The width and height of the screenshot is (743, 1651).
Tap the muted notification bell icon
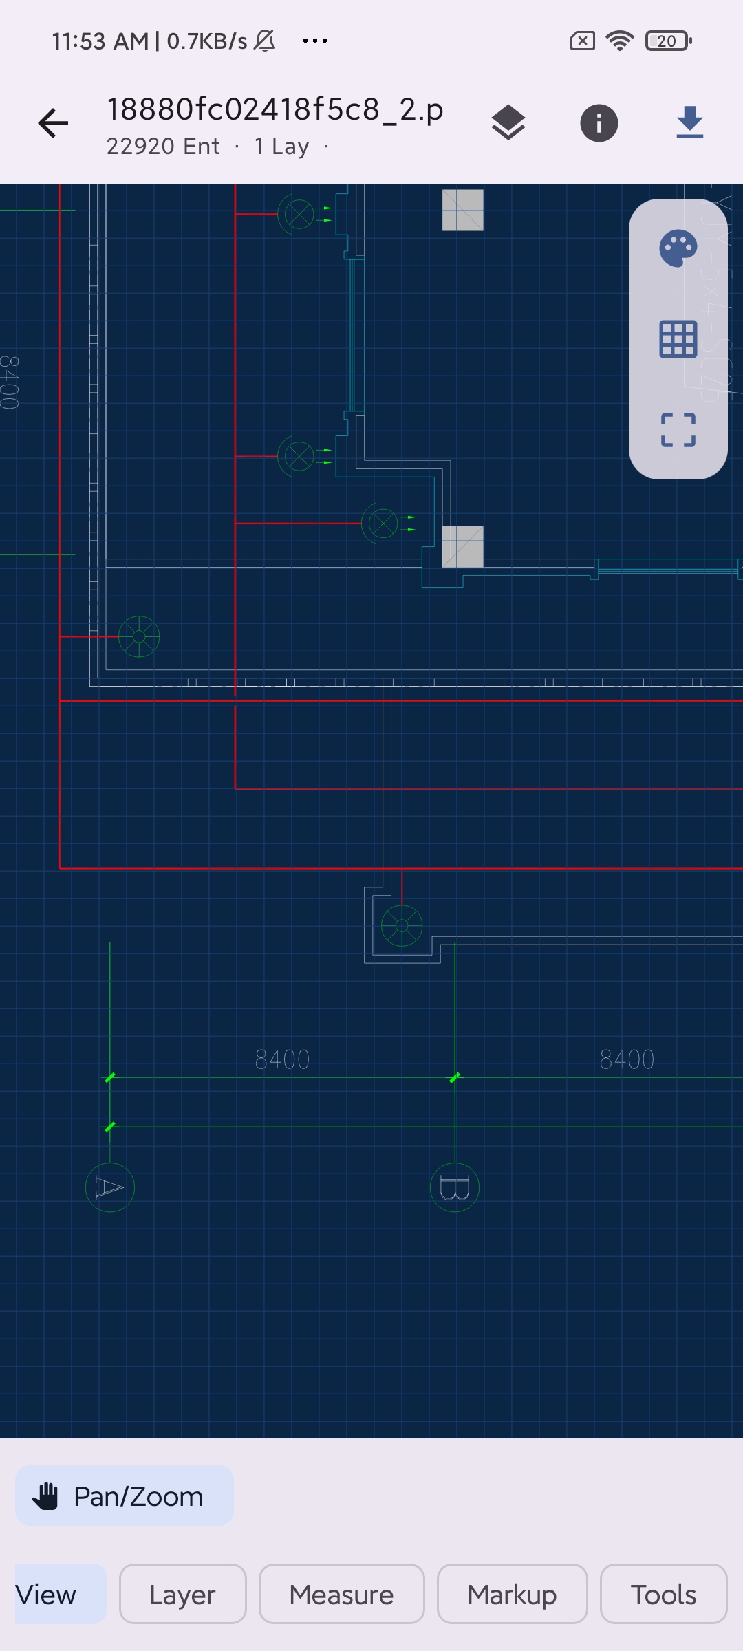[265, 41]
